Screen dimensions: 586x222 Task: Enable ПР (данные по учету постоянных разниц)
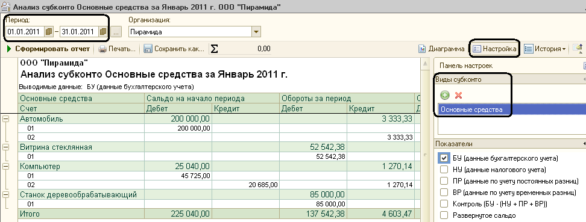[x=444, y=181]
